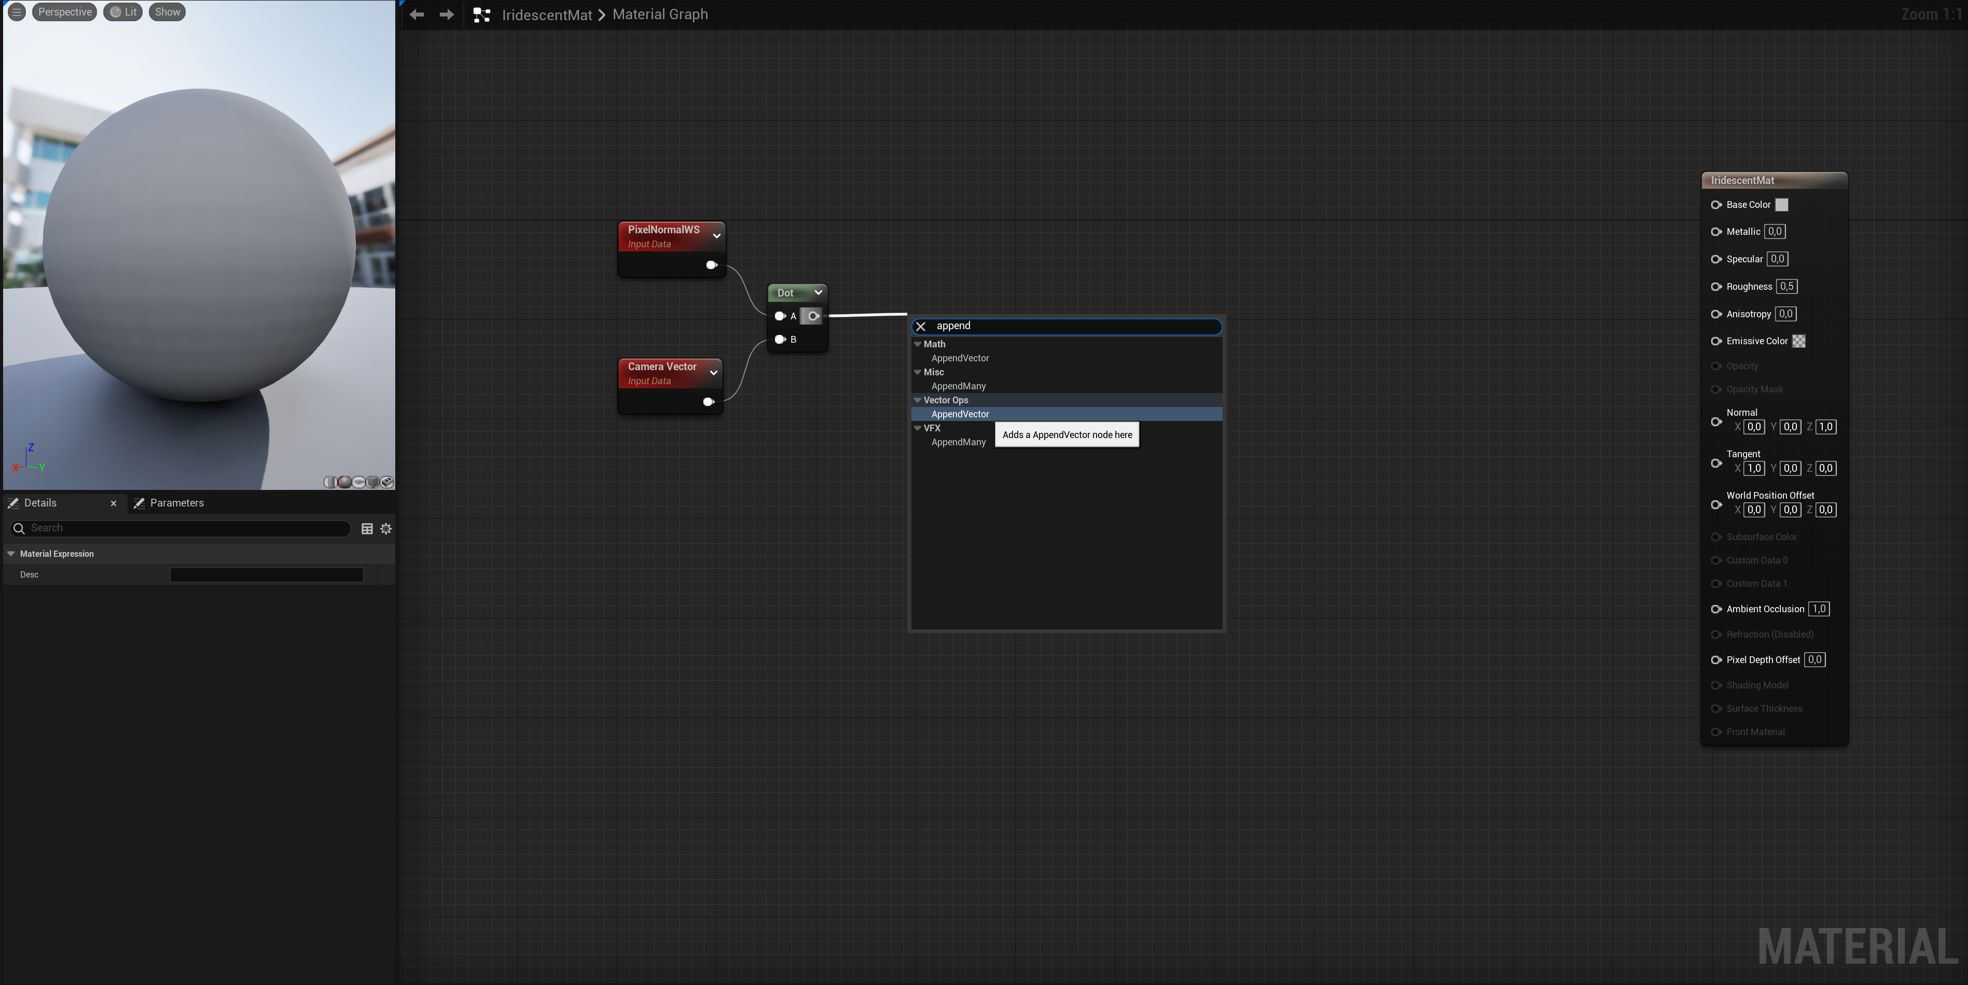The image size is (1968, 985).
Task: Set preview mesh to plane primitive
Action: coord(359,482)
